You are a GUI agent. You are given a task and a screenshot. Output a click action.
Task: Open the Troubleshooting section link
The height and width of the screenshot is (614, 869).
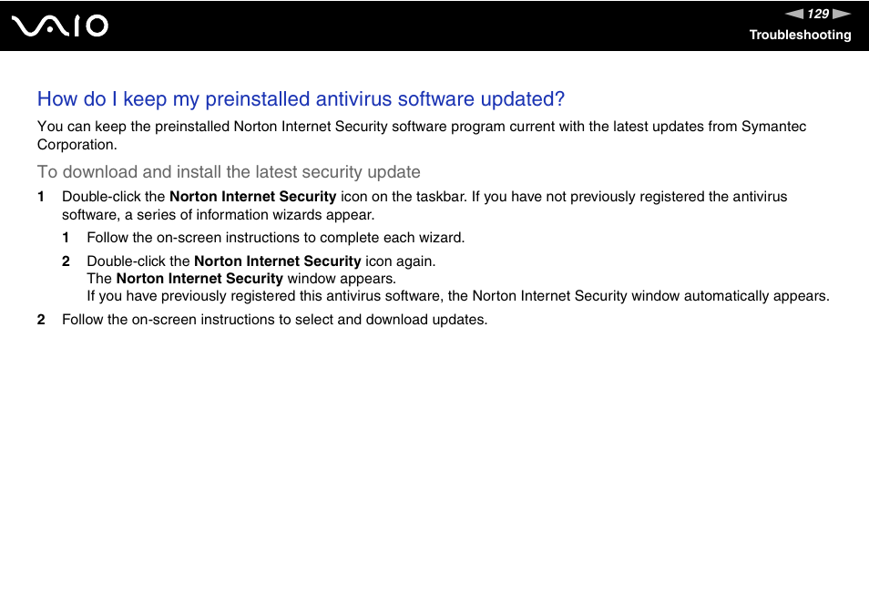[800, 35]
